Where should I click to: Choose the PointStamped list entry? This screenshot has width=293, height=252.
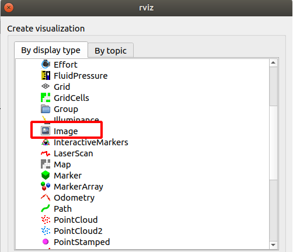(x=75, y=242)
